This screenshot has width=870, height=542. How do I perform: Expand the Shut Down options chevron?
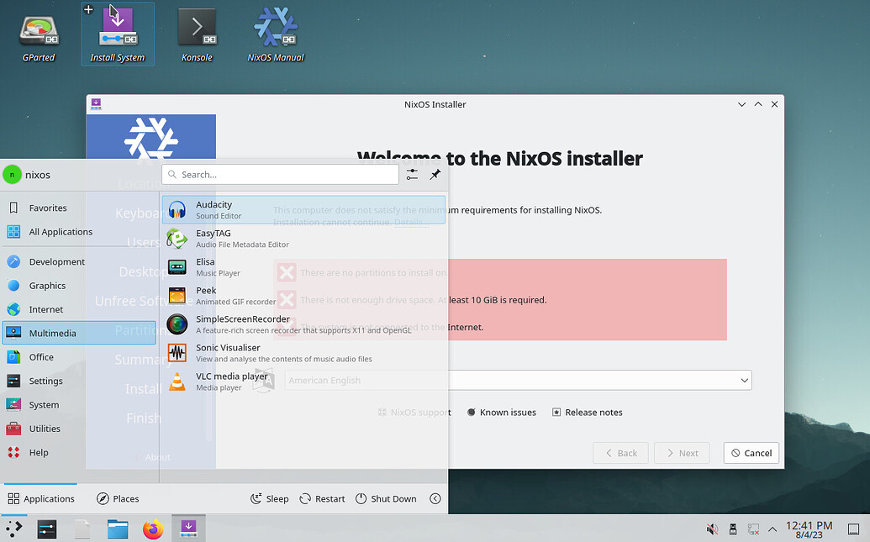[x=435, y=498]
